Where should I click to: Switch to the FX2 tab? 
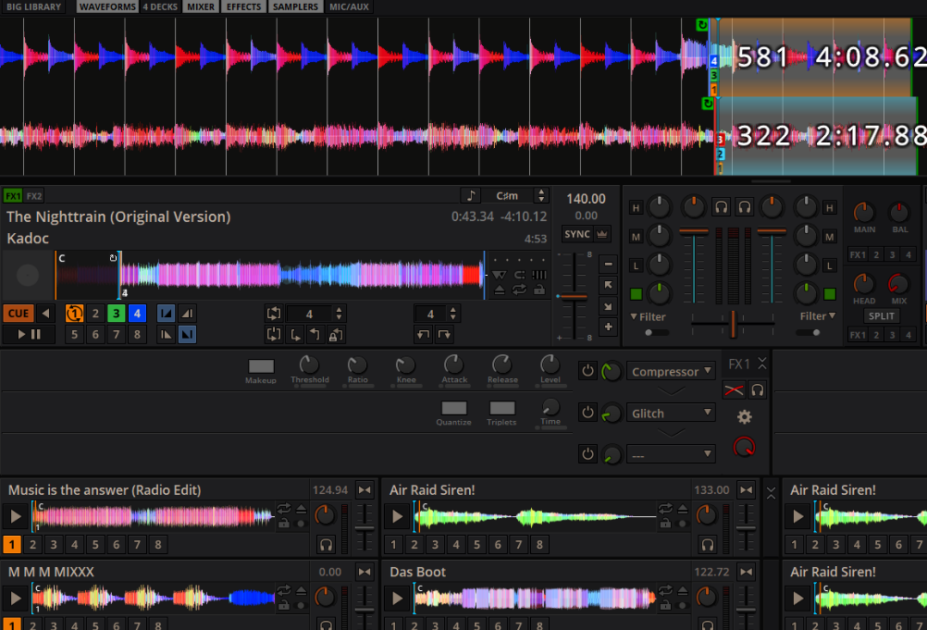(x=35, y=195)
